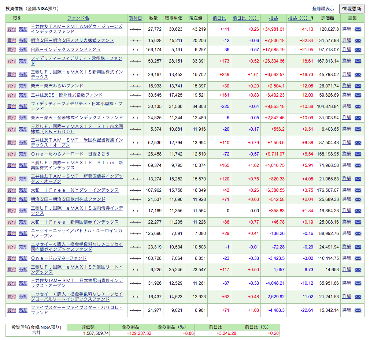
Task: Click envelope icon for フィデリティ・日本小型株・ファンド
Action: pyautogui.click(x=358, y=107)
